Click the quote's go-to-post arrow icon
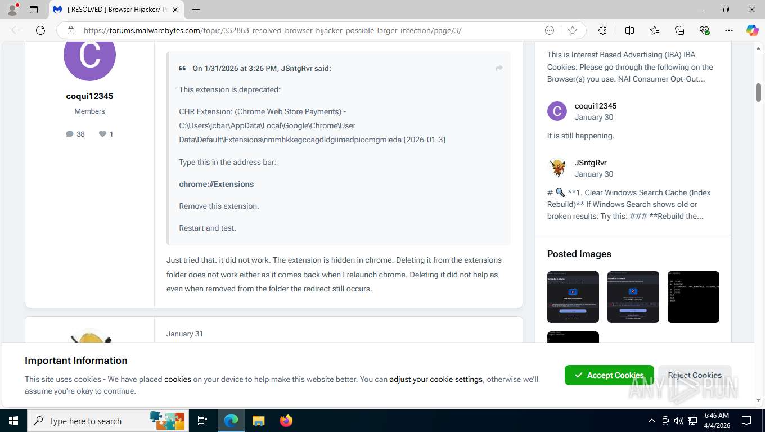Screen dimensions: 765x432 point(499,68)
